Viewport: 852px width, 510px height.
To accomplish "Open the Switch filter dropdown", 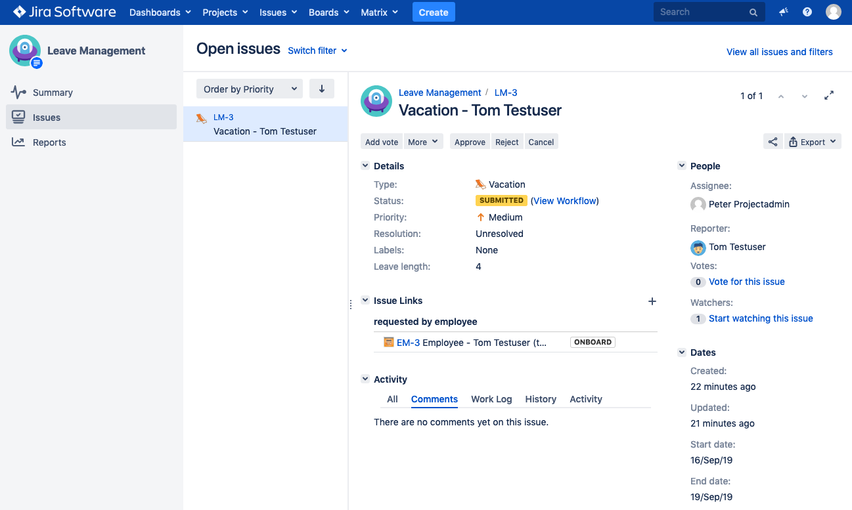I will click(x=318, y=51).
